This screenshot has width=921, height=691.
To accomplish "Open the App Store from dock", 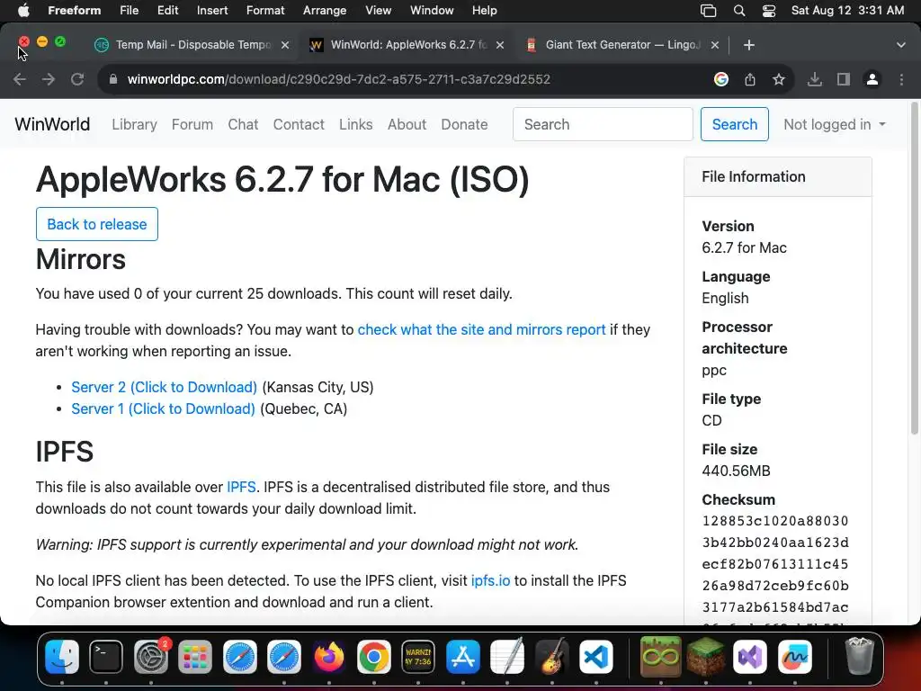I will 463,656.
